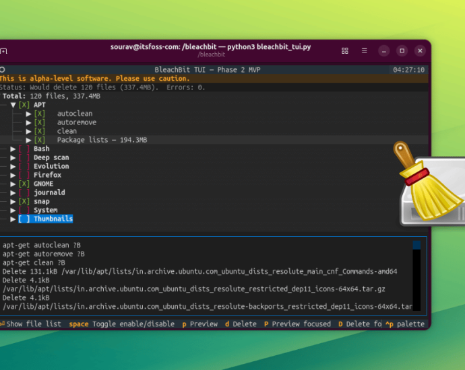Enable the Bash cleaner checkbox
The height and width of the screenshot is (370, 465).
24,149
